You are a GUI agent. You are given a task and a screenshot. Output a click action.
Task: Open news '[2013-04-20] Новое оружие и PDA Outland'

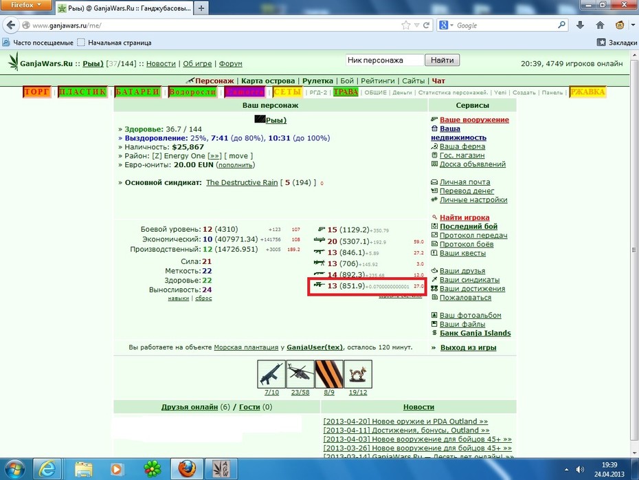[x=405, y=422]
